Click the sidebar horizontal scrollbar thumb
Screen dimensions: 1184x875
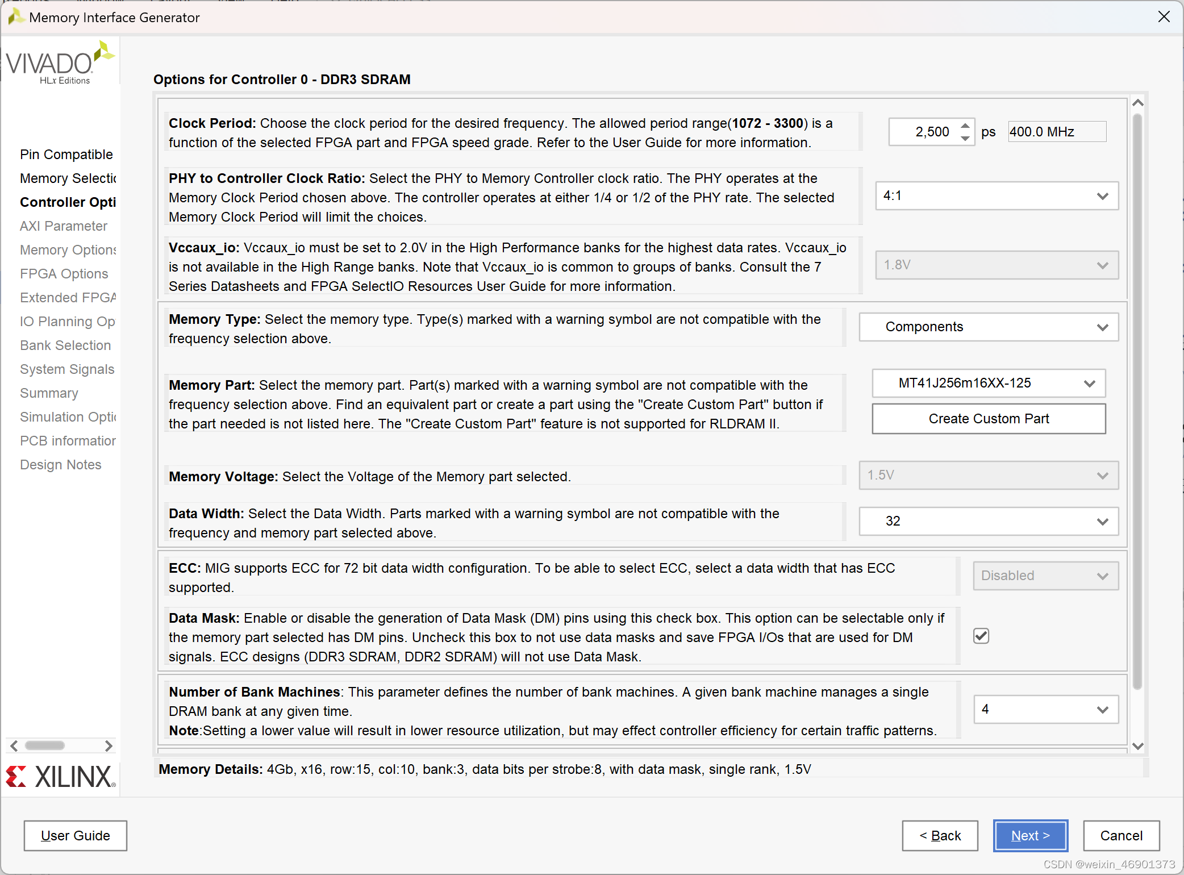[45, 745]
